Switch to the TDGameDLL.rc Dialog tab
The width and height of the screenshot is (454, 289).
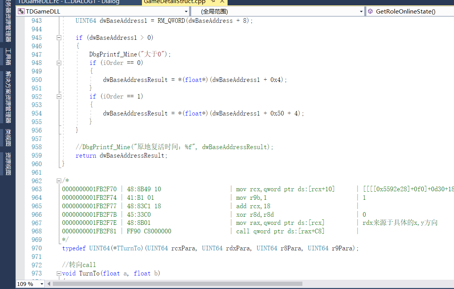69,2
